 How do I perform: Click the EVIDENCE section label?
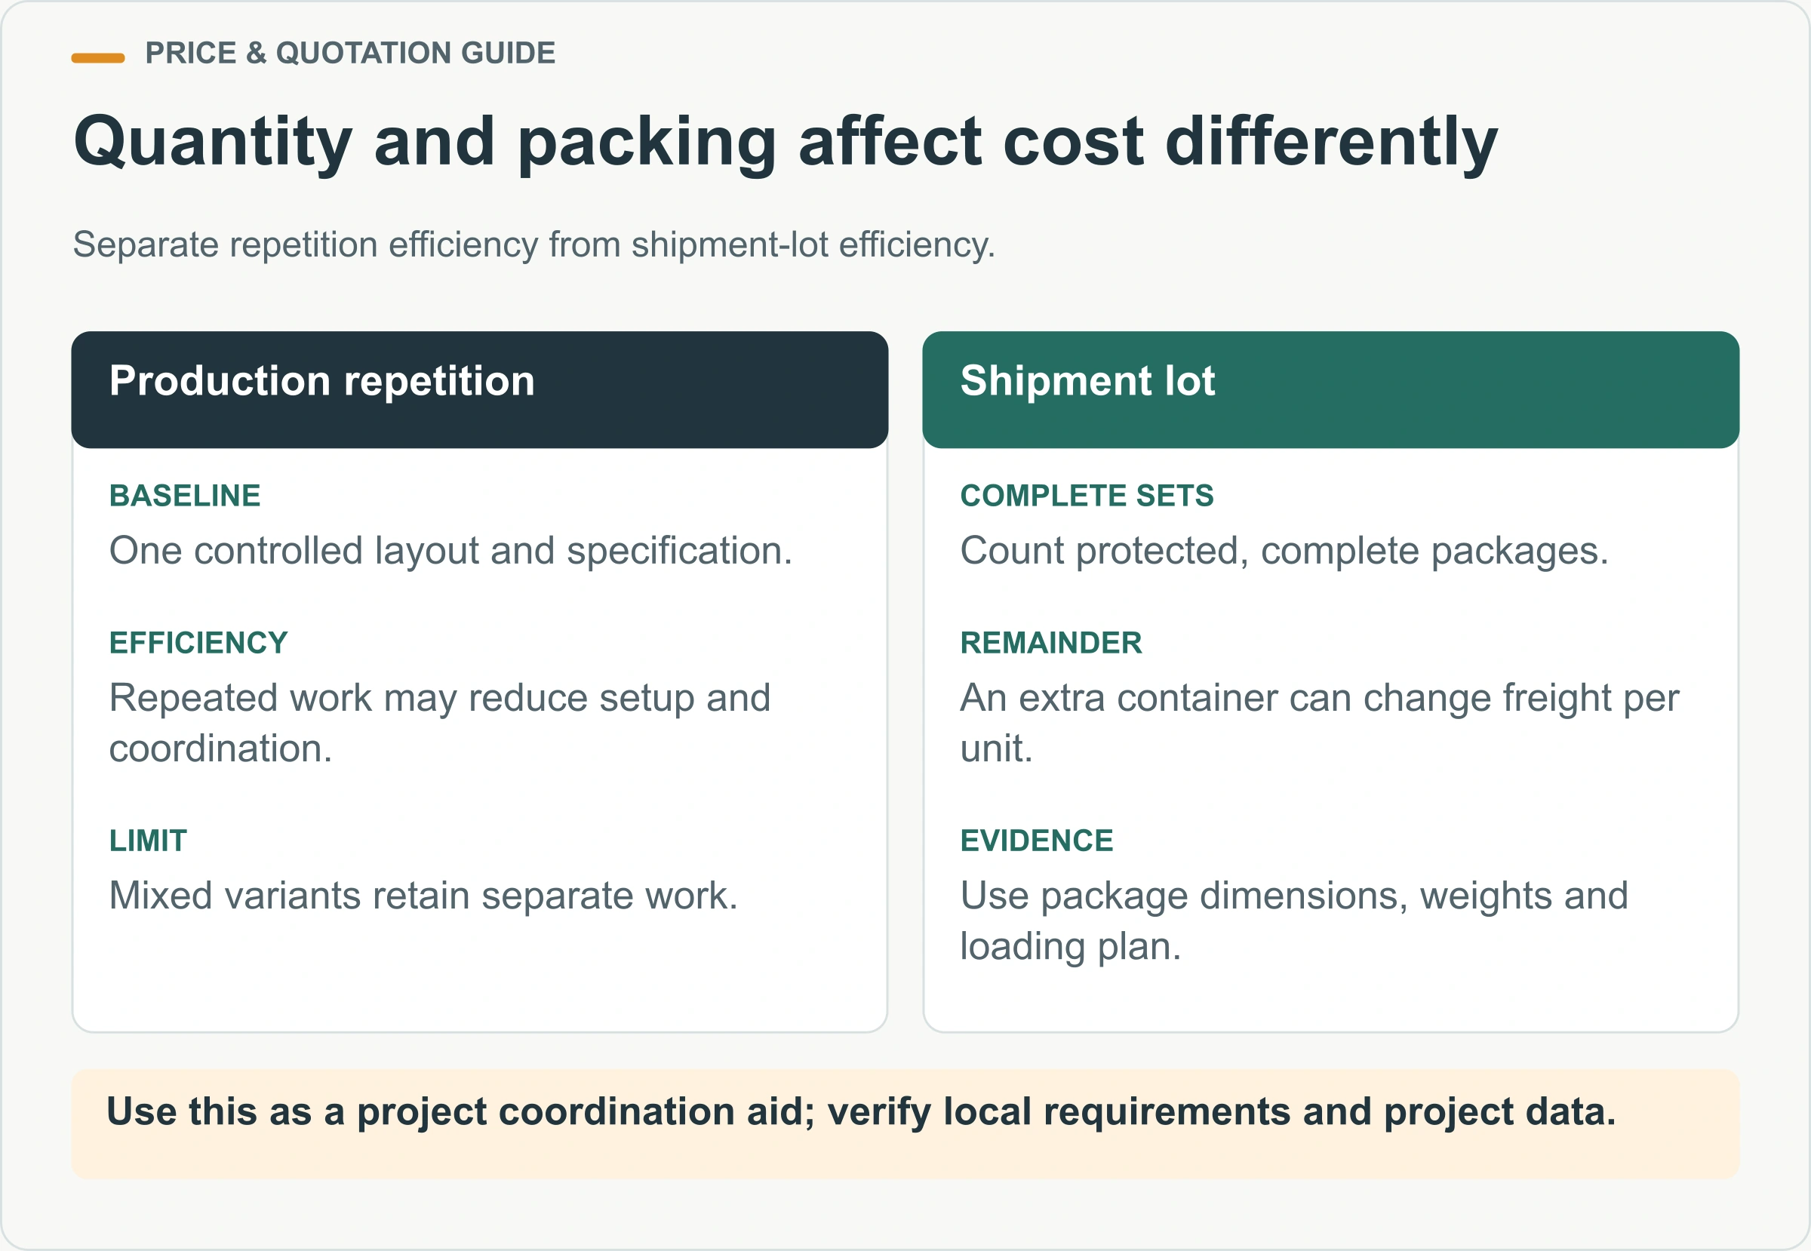coord(1037,841)
